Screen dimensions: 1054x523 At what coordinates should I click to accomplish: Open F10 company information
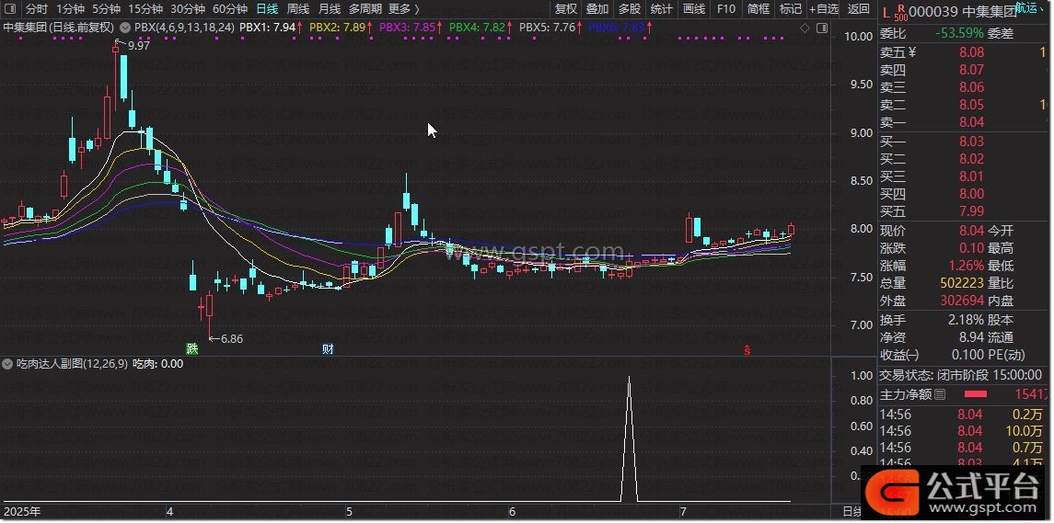click(x=726, y=8)
